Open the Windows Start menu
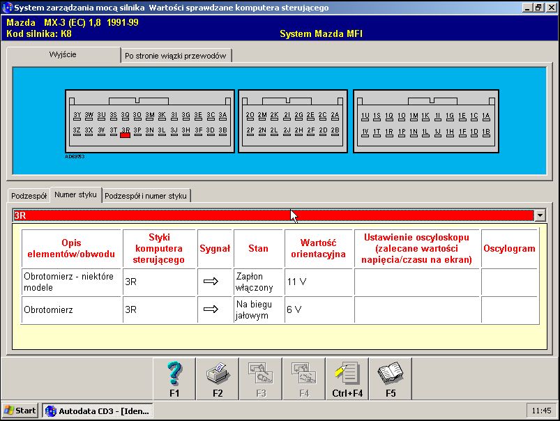 point(20,411)
